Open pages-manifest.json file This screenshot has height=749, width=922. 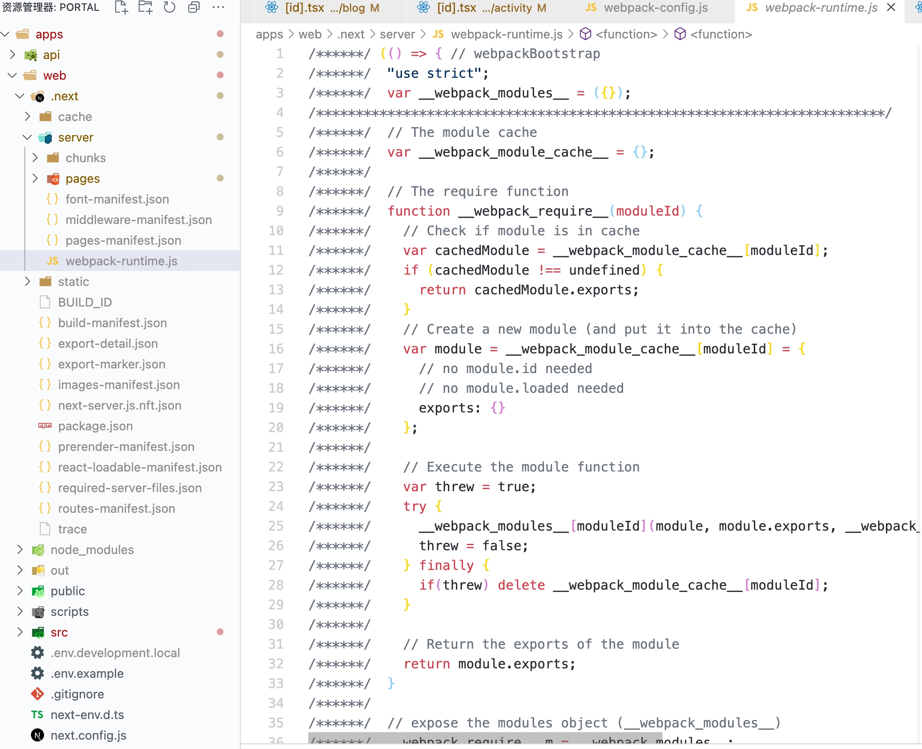[120, 240]
